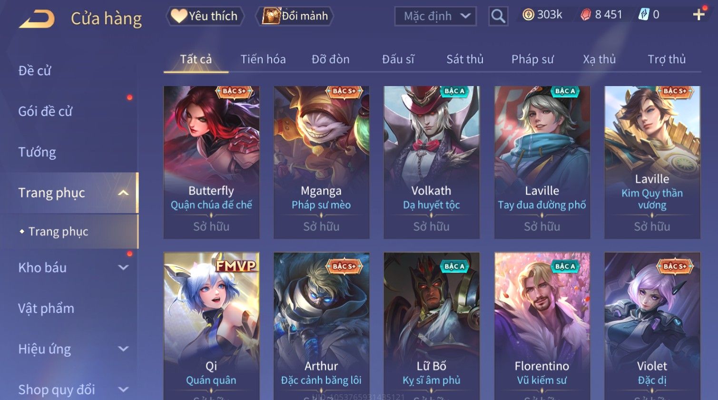Click the back arrow icon

click(x=37, y=19)
